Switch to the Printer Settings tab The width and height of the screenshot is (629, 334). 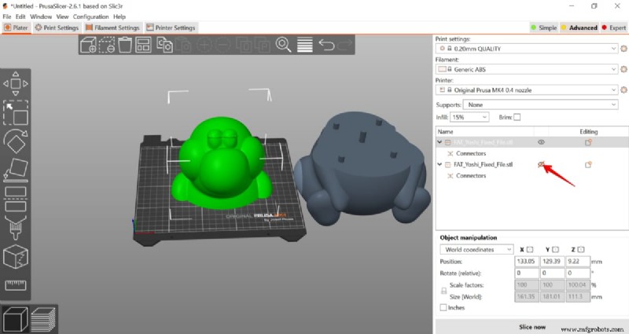point(171,28)
